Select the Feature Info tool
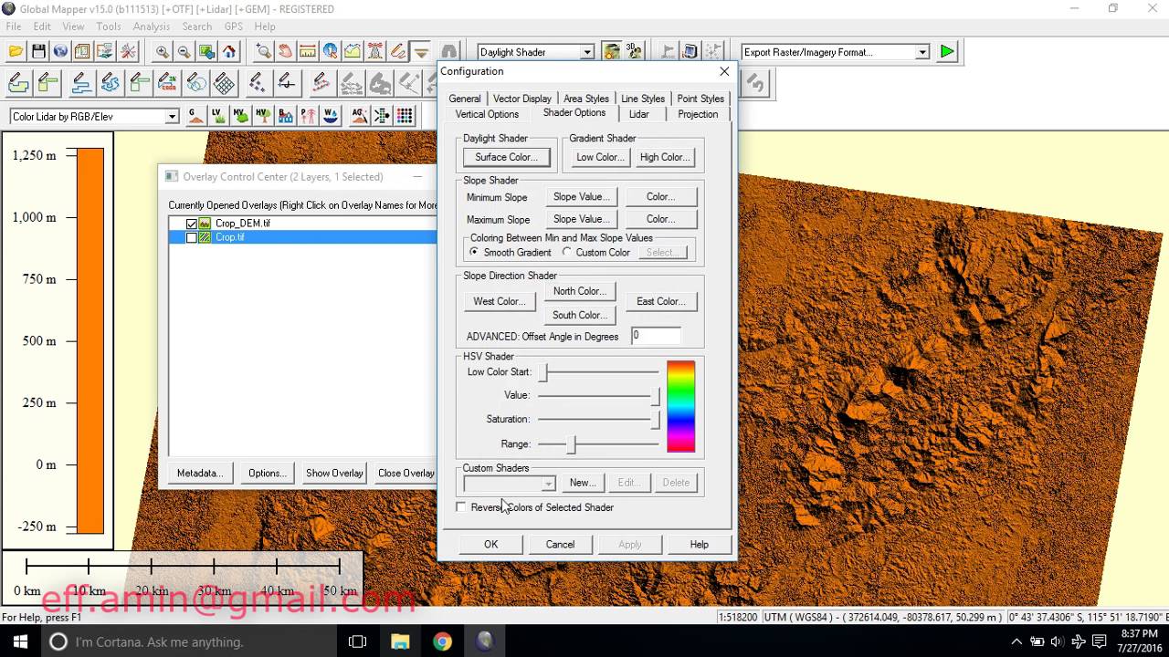 (330, 52)
